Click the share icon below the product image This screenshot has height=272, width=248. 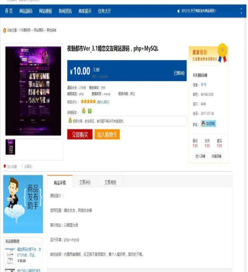[x=22, y=166]
